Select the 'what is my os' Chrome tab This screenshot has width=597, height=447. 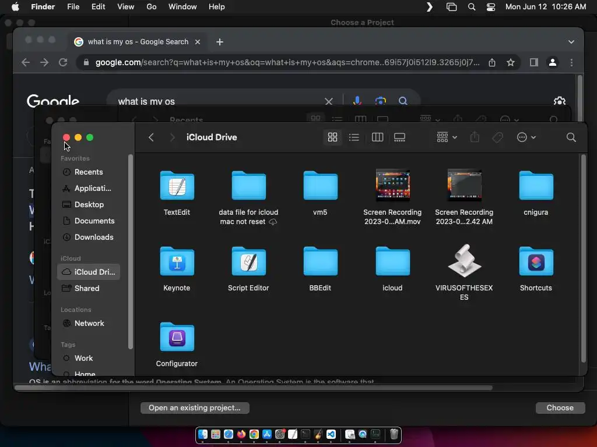point(138,42)
